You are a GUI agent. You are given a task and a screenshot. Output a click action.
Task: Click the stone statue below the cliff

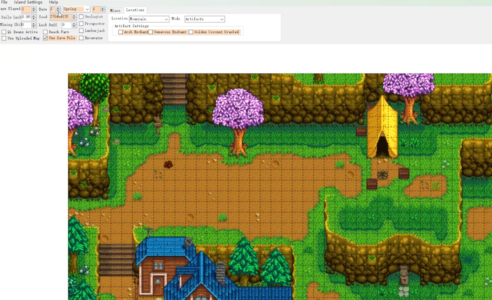(404, 275)
